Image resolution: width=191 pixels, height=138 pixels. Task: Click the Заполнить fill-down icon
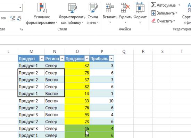[153, 13]
